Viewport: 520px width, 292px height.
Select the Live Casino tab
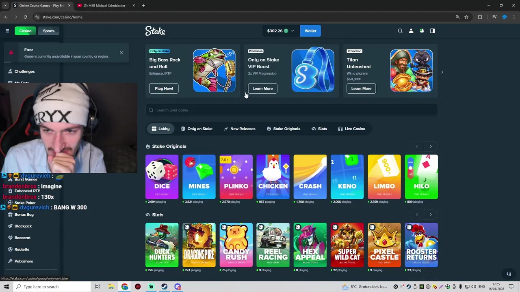coord(352,129)
